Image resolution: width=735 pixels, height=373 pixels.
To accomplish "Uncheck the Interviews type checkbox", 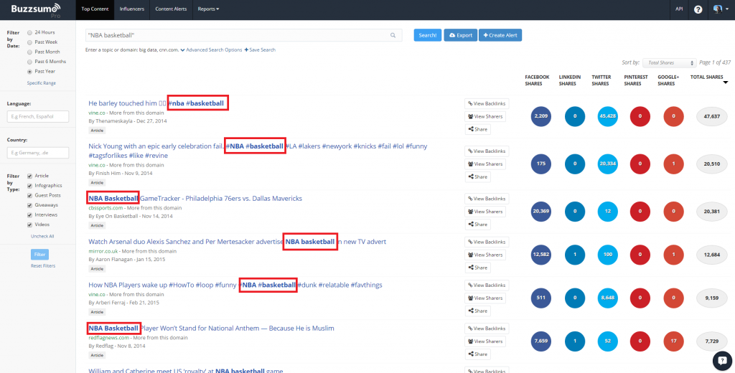I will 30,215.
